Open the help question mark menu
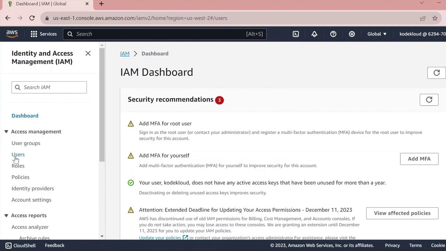The image size is (446, 251). [333, 34]
